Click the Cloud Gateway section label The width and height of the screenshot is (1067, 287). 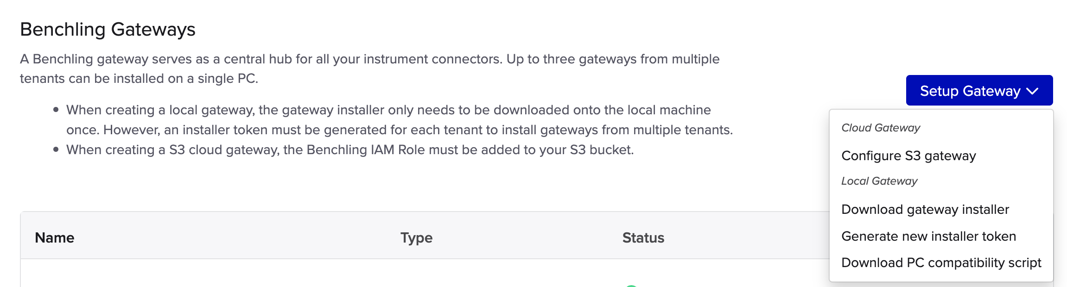pos(881,128)
